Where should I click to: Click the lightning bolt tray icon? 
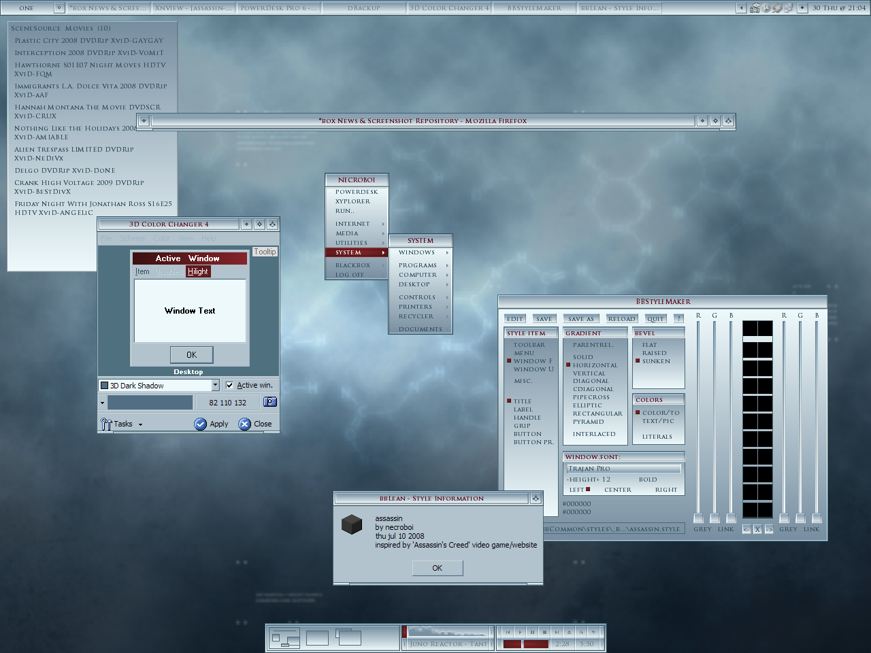click(x=777, y=8)
